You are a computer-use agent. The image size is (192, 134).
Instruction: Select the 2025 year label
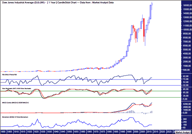pos(169,132)
